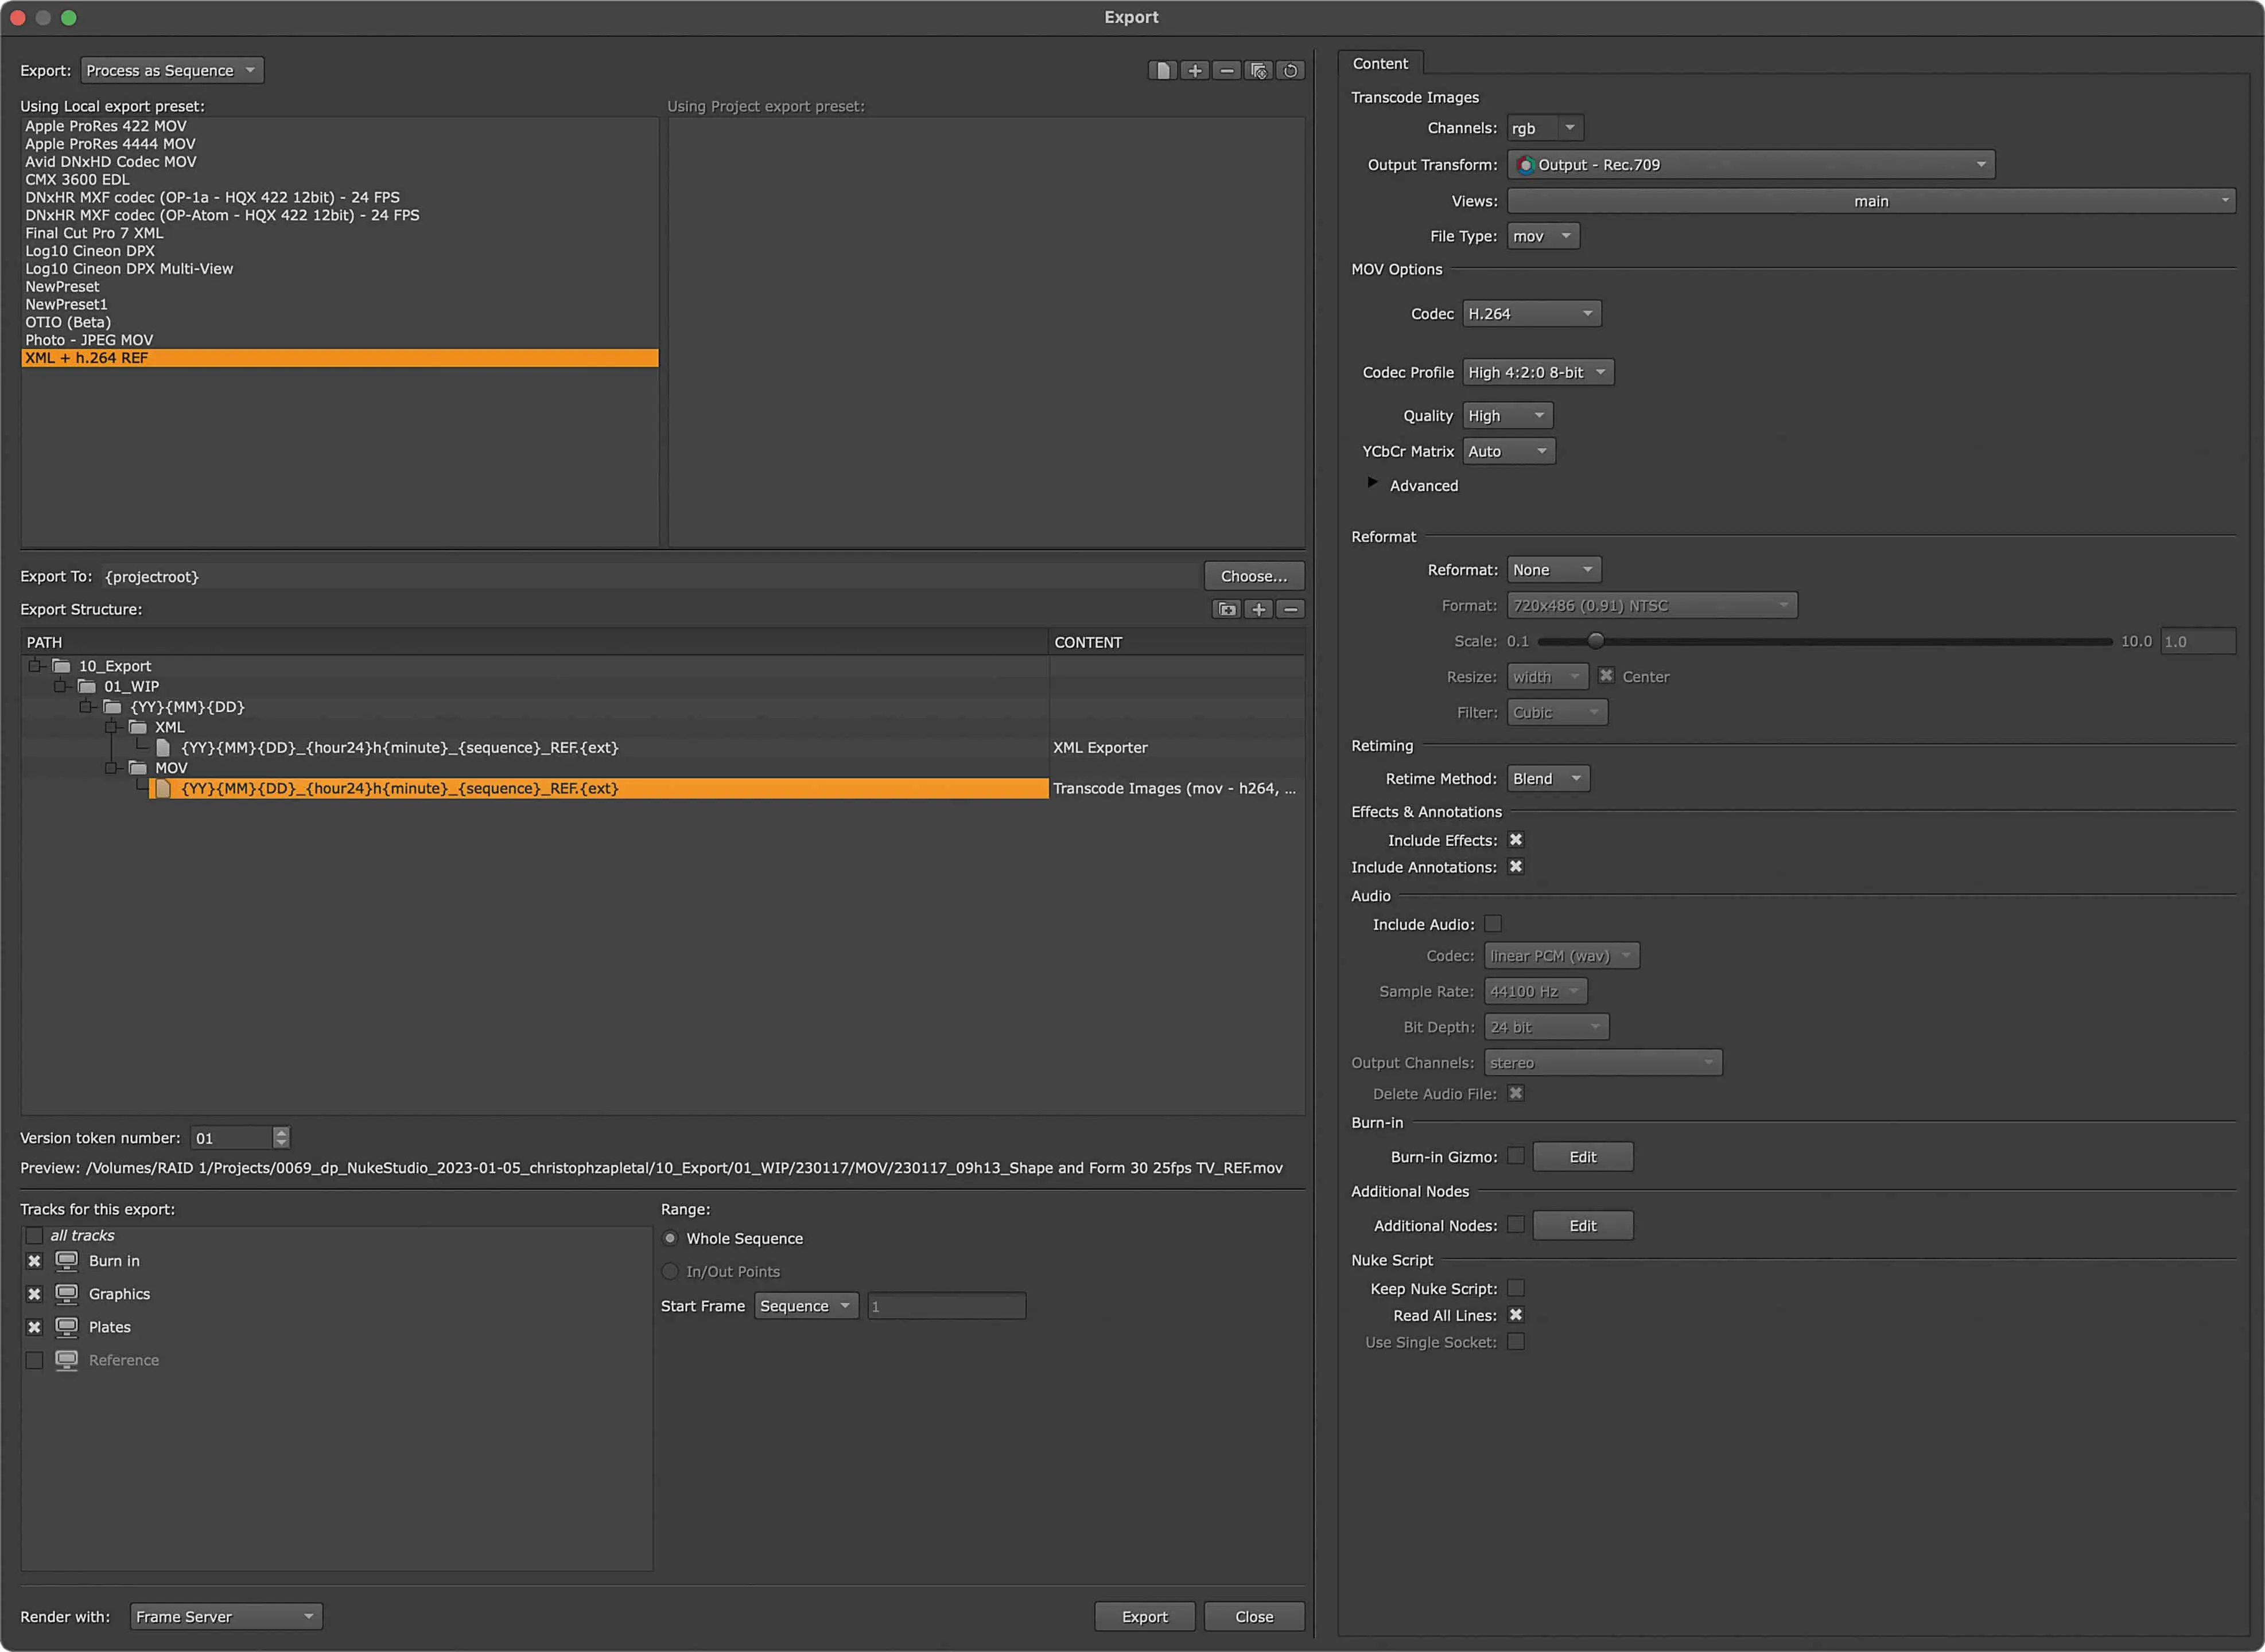The height and width of the screenshot is (1652, 2265).
Task: Click the Choose... button
Action: click(1253, 576)
